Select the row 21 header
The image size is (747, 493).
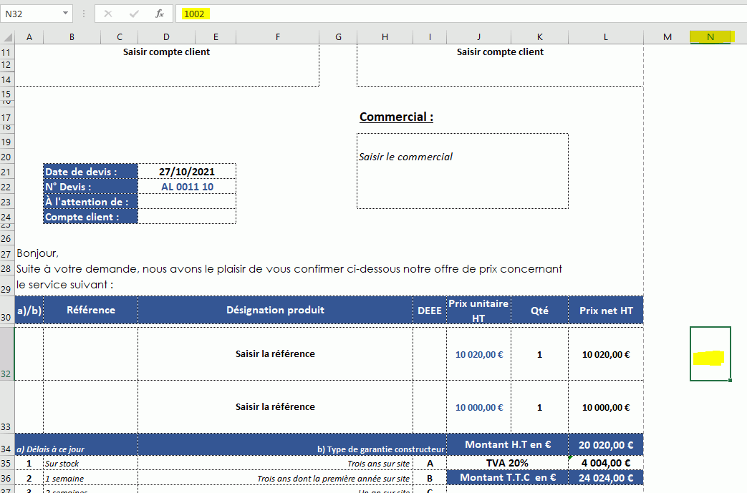pos(6,172)
